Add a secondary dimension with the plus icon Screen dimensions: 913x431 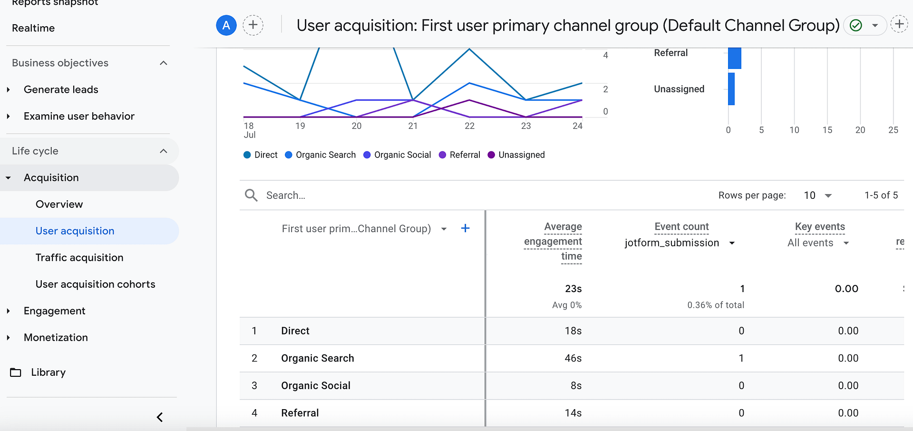coord(465,228)
